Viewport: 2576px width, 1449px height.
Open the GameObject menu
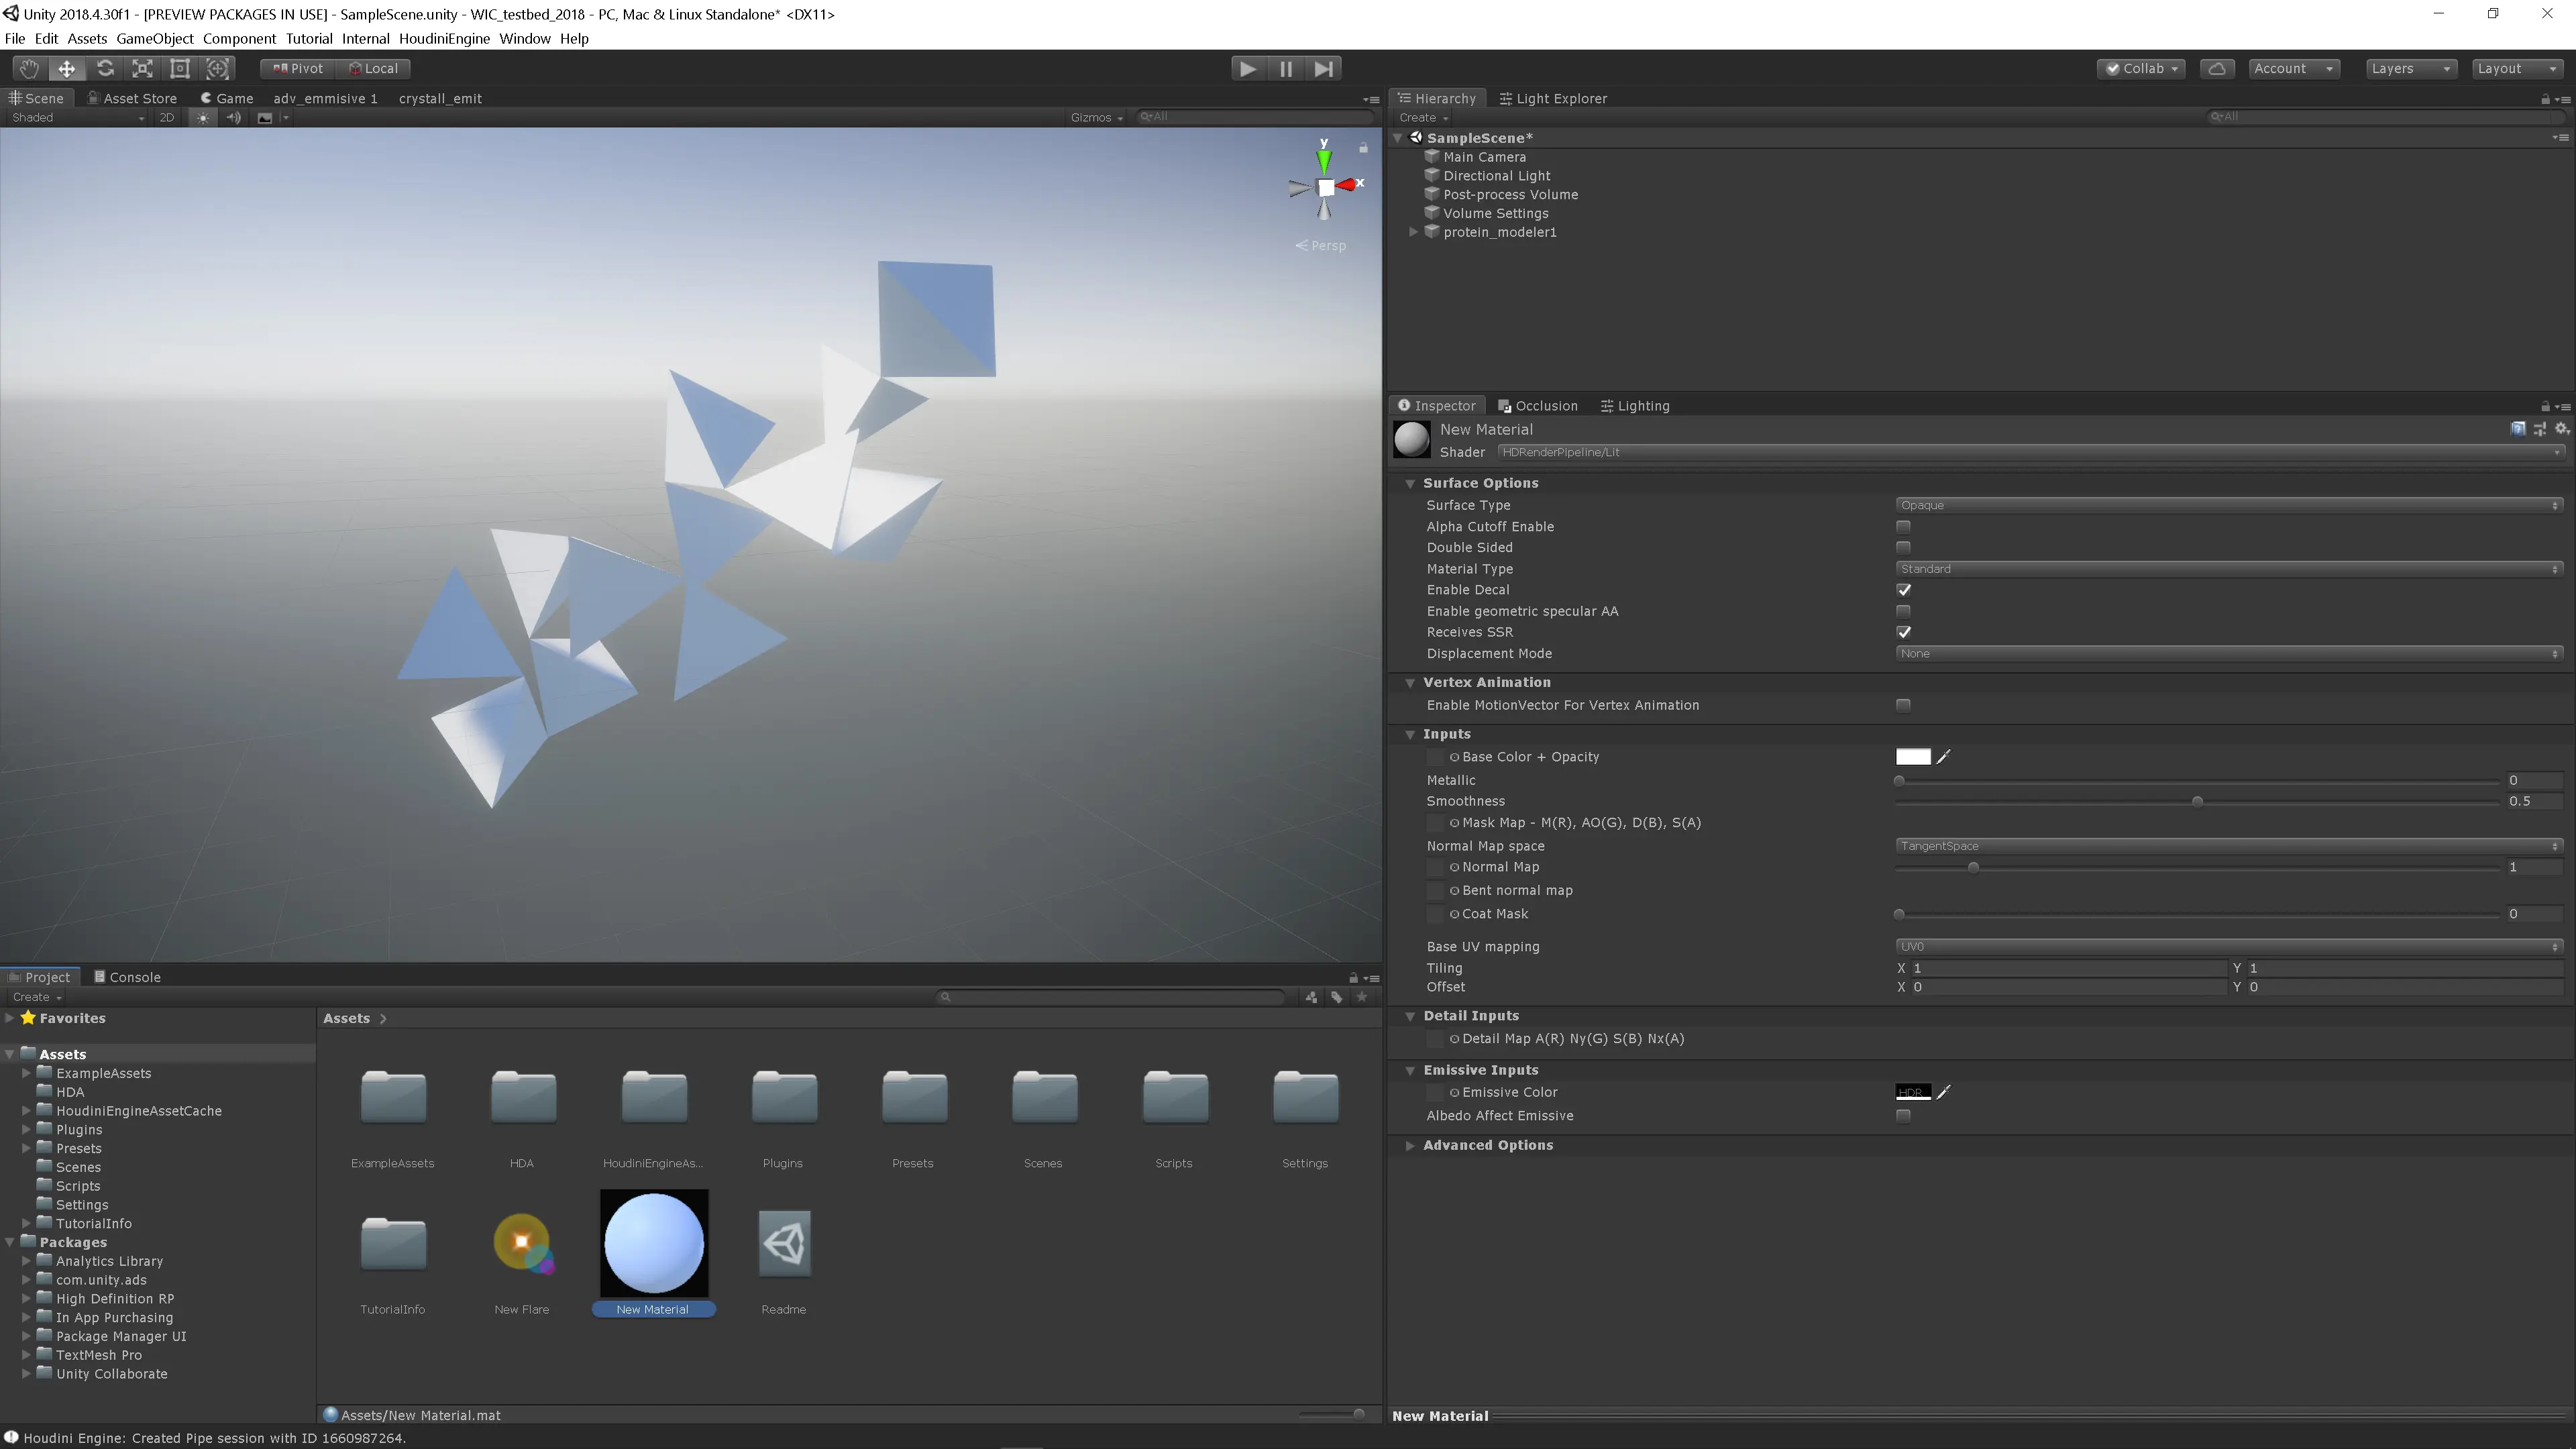pyautogui.click(x=155, y=38)
